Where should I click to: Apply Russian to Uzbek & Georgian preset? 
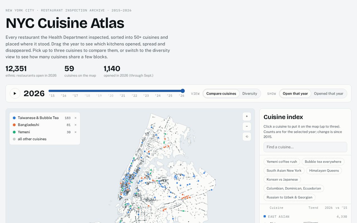pos(290,197)
